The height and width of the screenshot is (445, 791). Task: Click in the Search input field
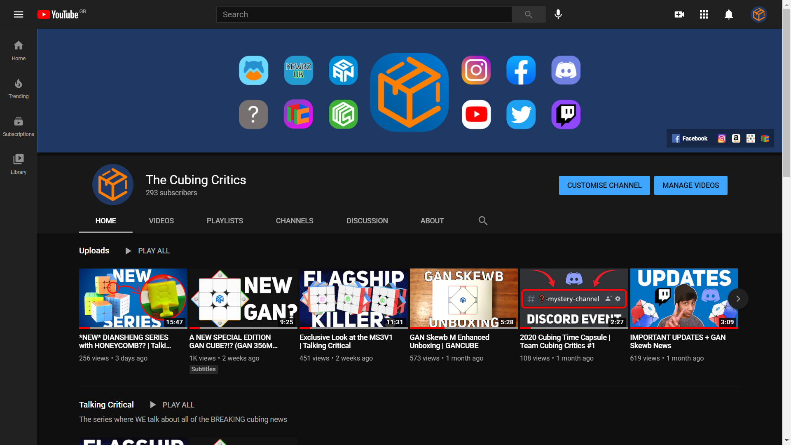click(364, 14)
